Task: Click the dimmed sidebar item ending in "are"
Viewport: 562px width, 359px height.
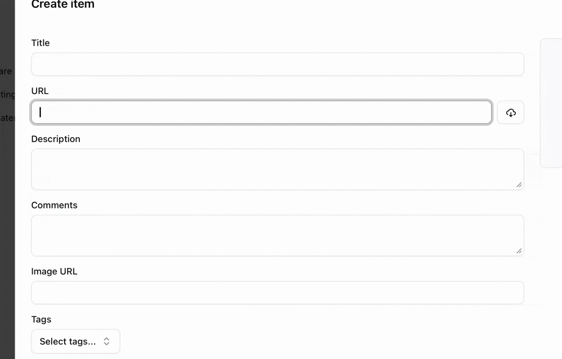Action: point(6,71)
